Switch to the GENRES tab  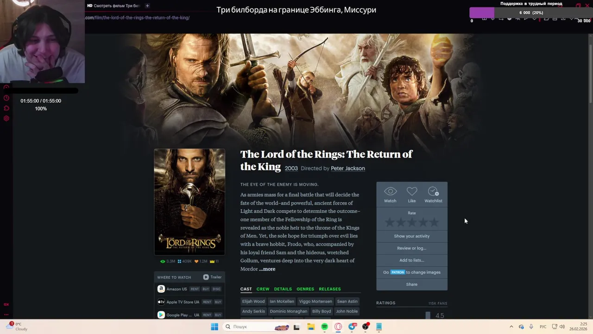pos(305,289)
